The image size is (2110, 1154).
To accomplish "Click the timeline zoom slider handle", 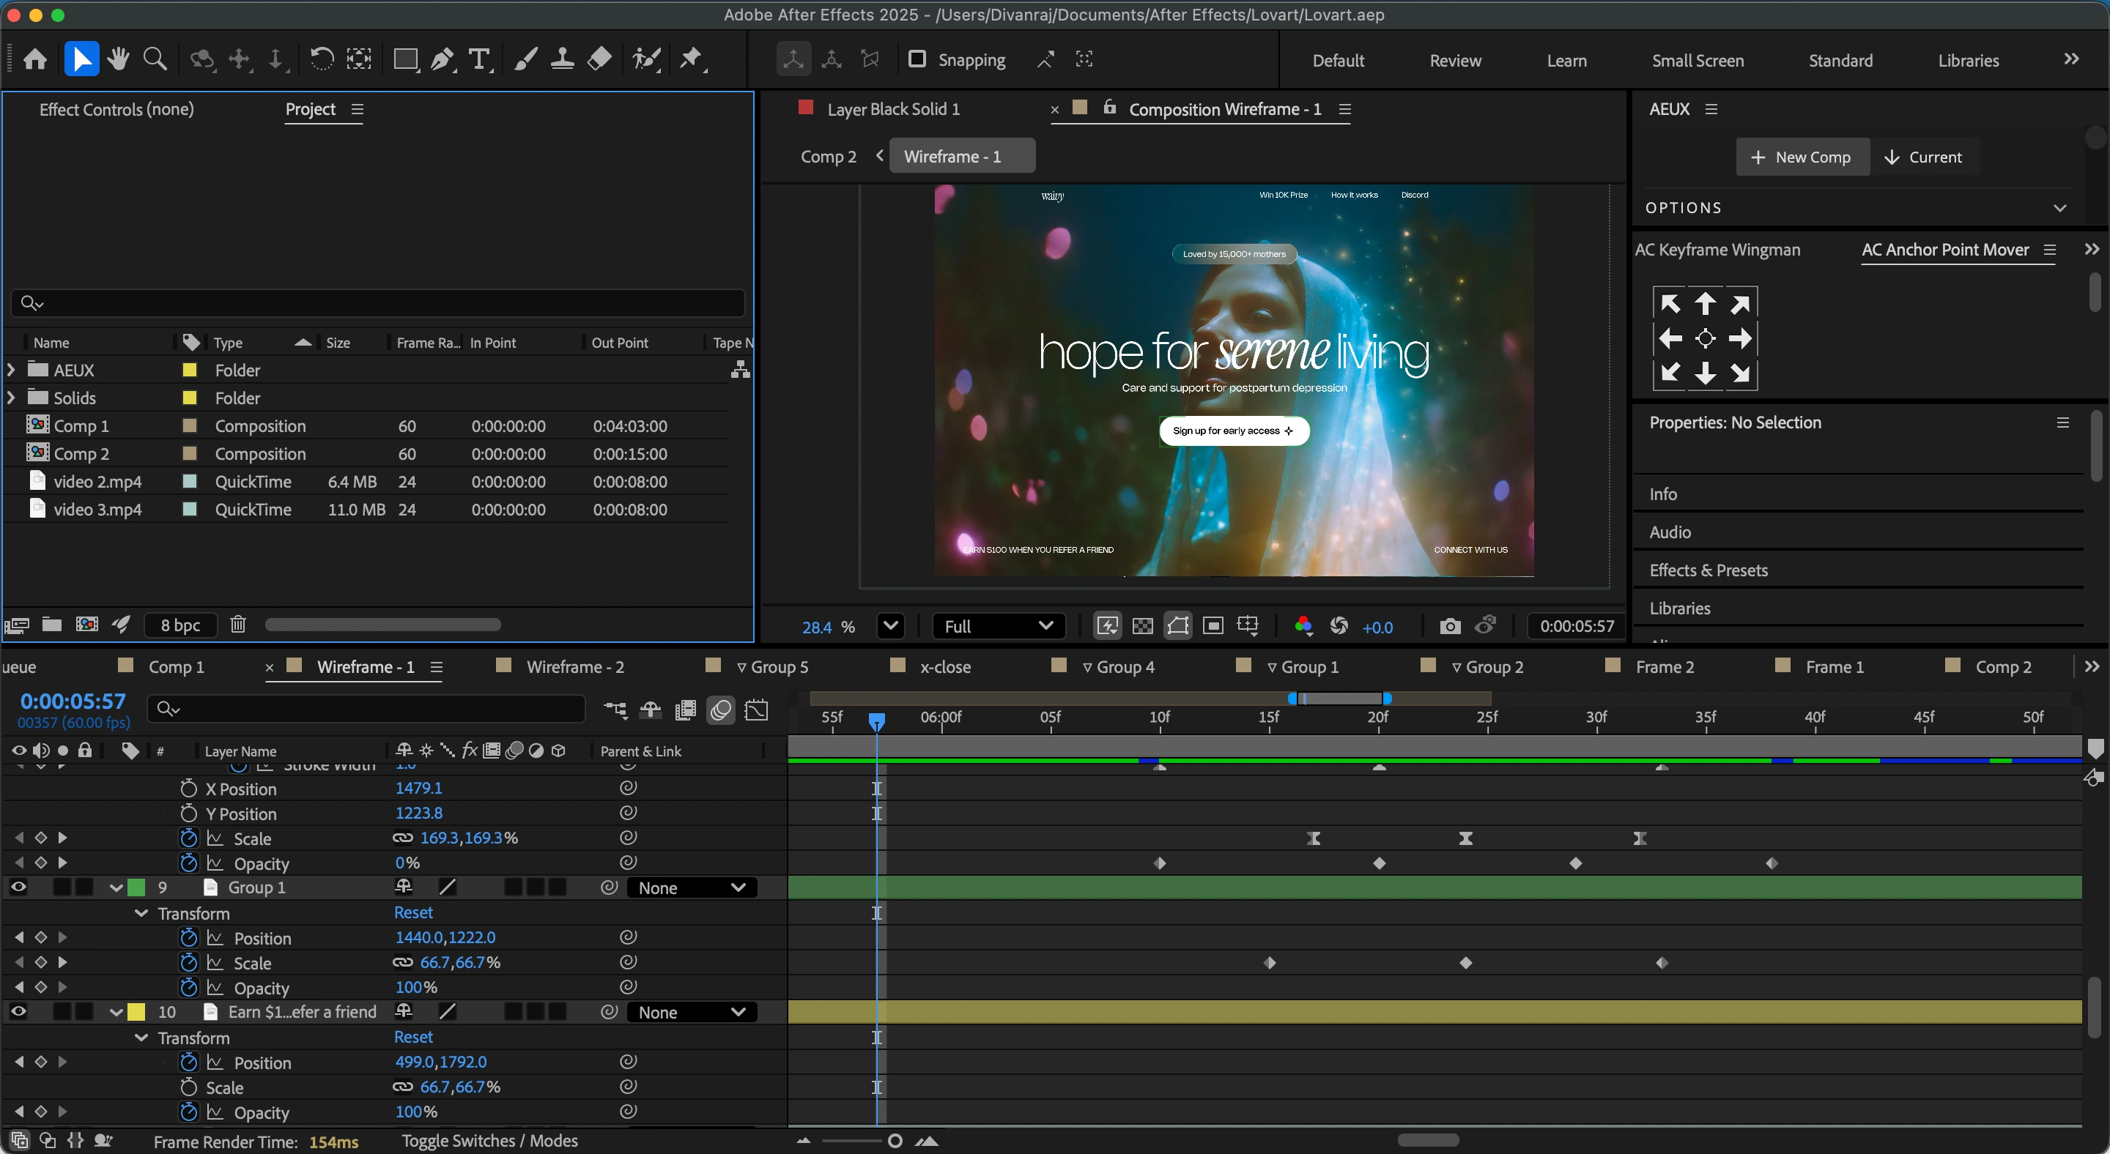I will tap(895, 1141).
